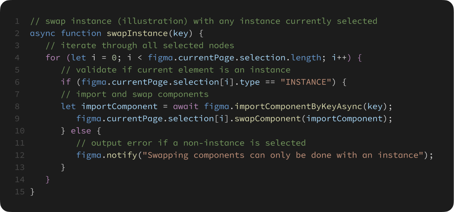
Task: Click the "output error" comment on line 11
Action: (x=191, y=143)
